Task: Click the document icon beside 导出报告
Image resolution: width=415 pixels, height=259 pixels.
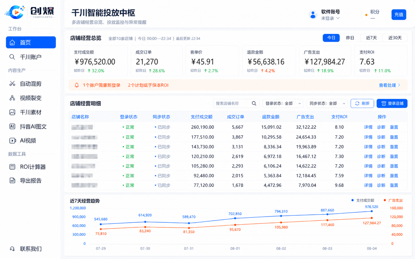Action: tap(12, 180)
